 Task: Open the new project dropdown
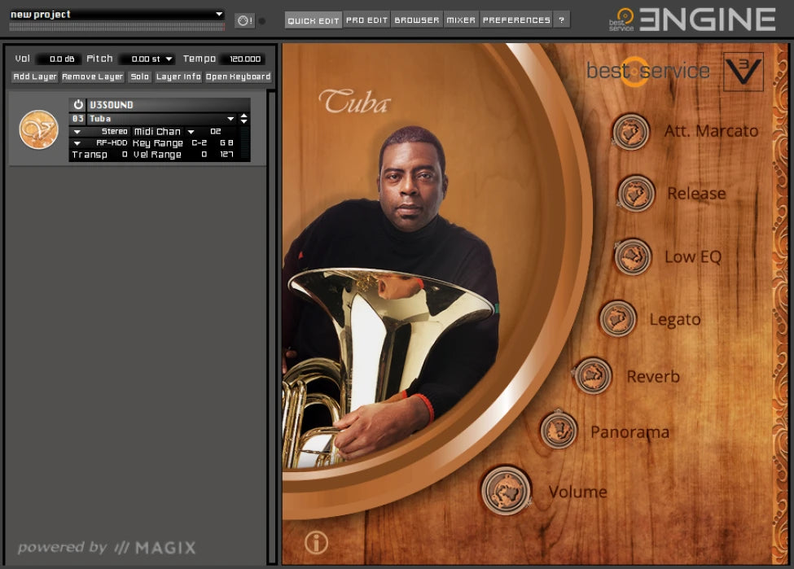coord(218,15)
